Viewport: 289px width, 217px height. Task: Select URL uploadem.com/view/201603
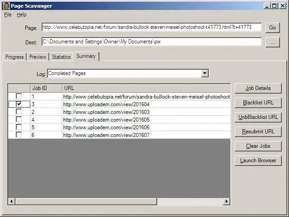(x=107, y=112)
